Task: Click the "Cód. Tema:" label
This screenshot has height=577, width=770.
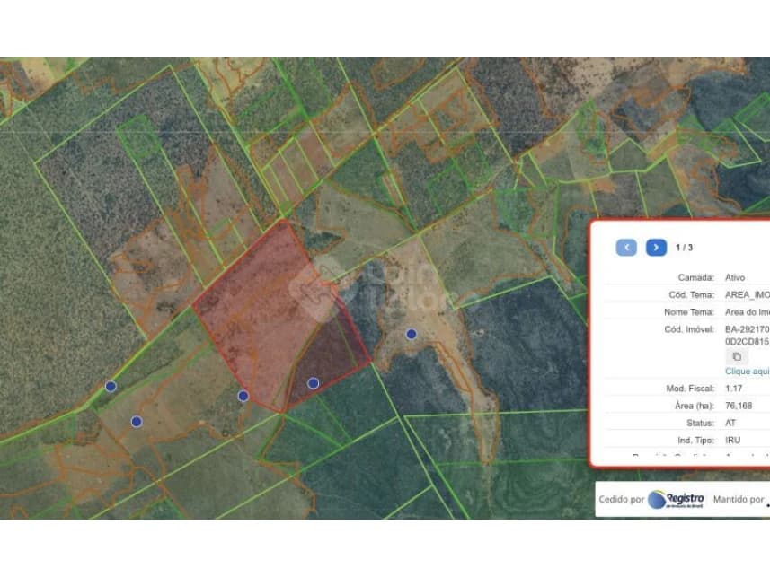Action: (692, 295)
